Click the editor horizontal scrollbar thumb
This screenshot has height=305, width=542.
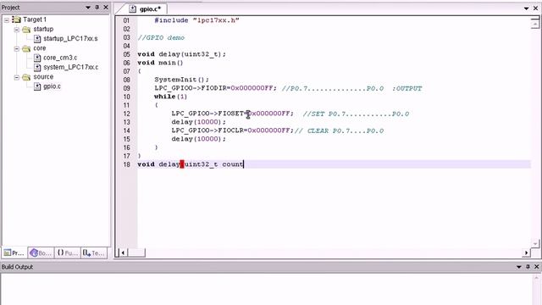click(136, 252)
